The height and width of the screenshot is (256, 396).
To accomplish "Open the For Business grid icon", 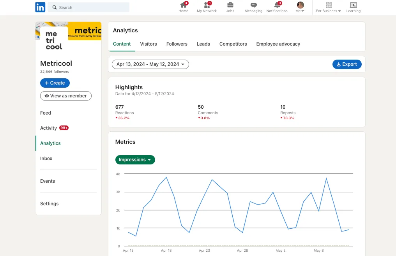I will coord(329,5).
